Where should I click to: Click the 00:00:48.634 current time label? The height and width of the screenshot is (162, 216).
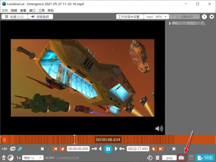[108, 140]
